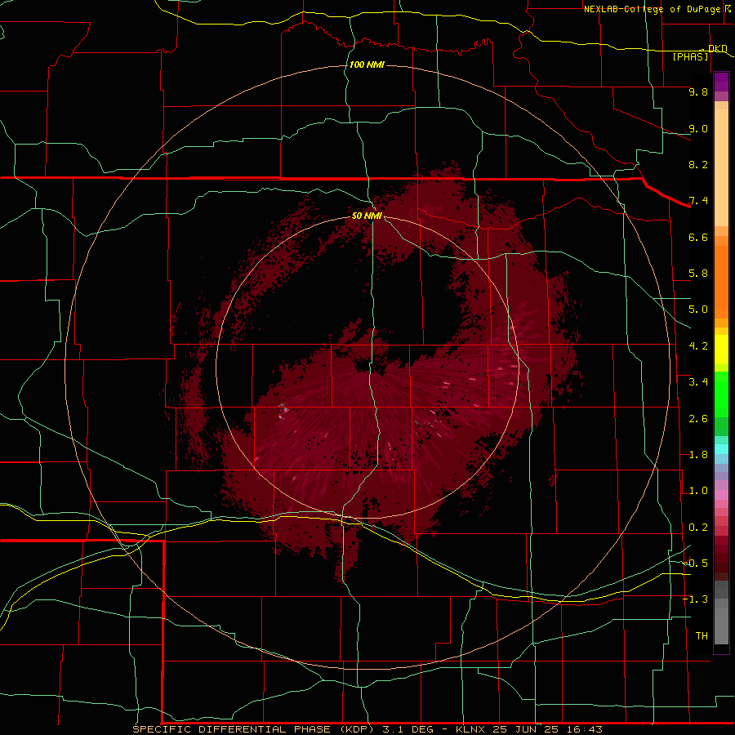Screen dimensions: 735x735
Task: Select the 1.0 scale label
Action: click(698, 491)
